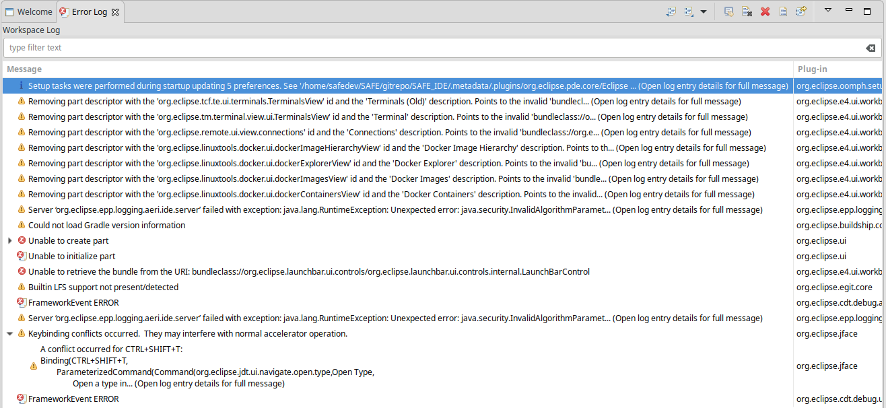Image resolution: width=886 pixels, height=408 pixels.
Task: Click the error icon on 'Unable to initialize part'
Action: (22, 257)
